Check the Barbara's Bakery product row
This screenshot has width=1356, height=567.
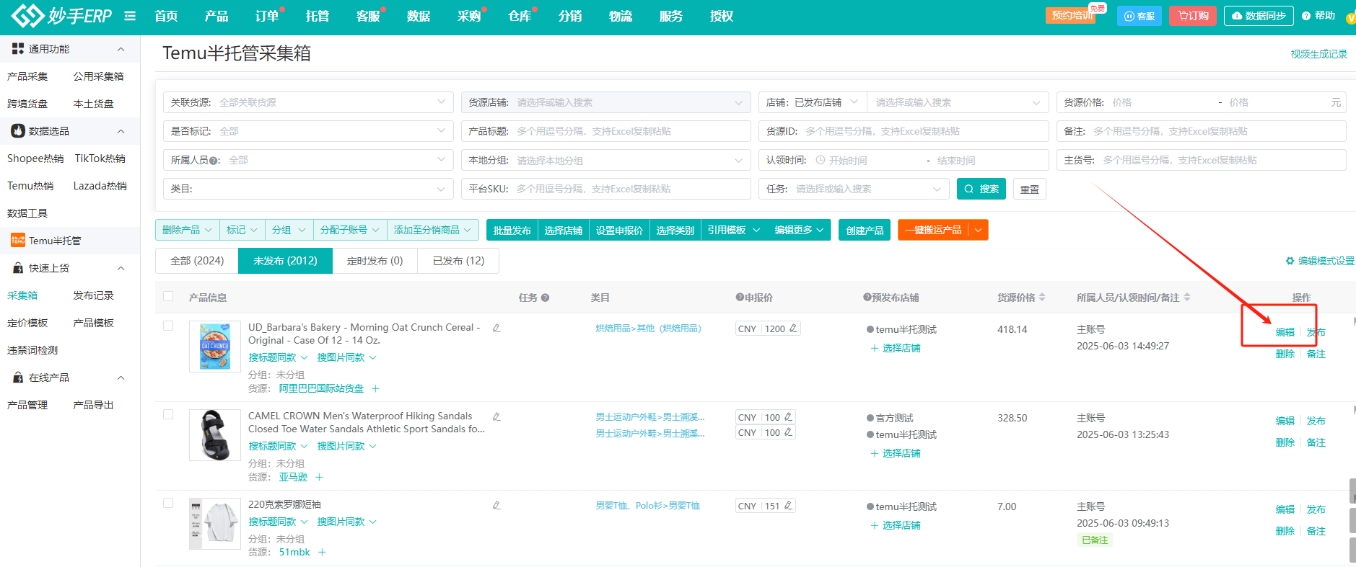click(168, 326)
